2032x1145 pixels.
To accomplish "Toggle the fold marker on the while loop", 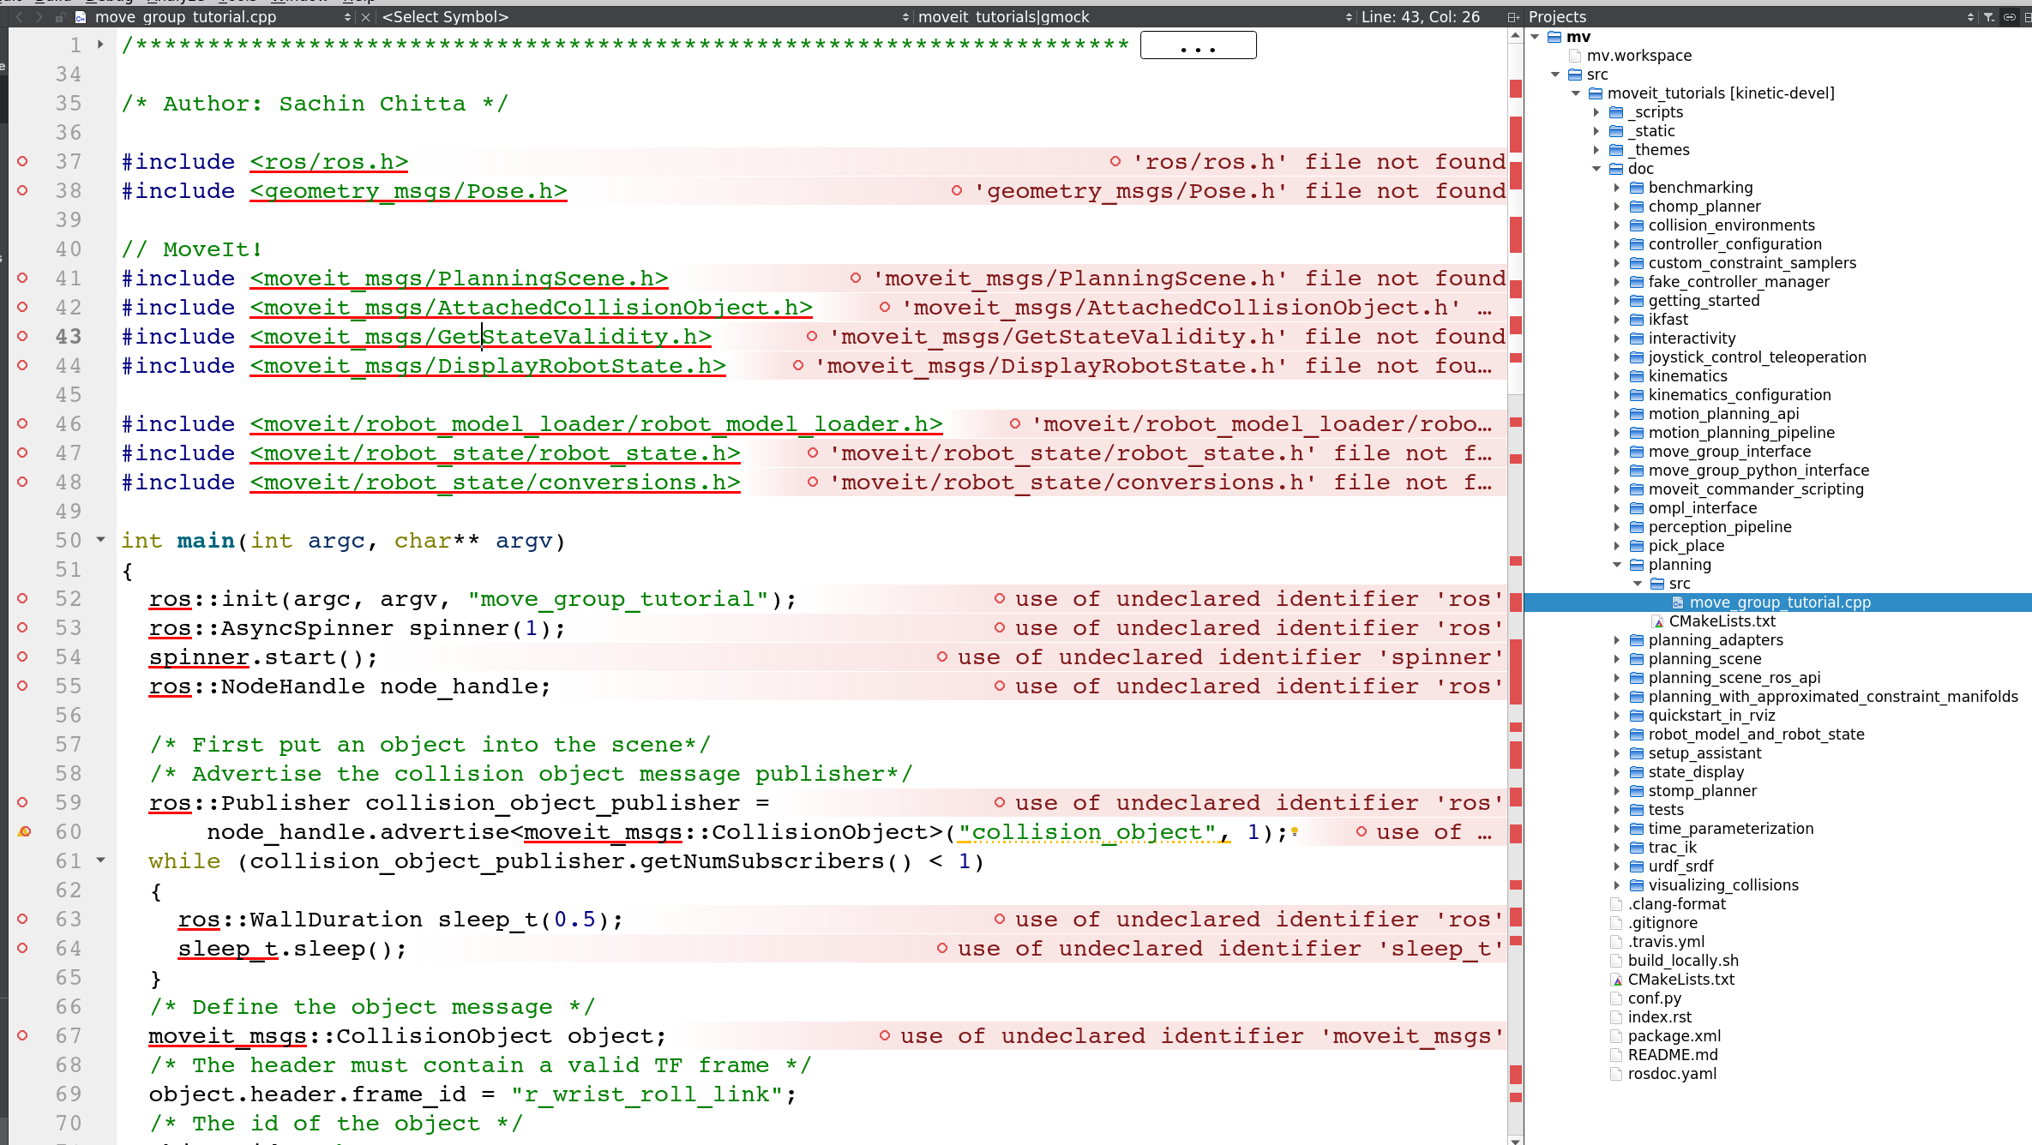I will (100, 861).
